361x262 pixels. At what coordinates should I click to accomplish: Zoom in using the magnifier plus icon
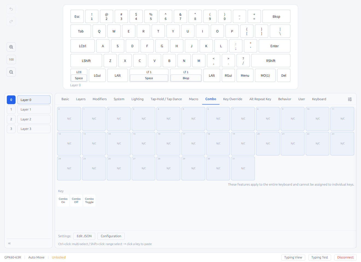click(11, 47)
